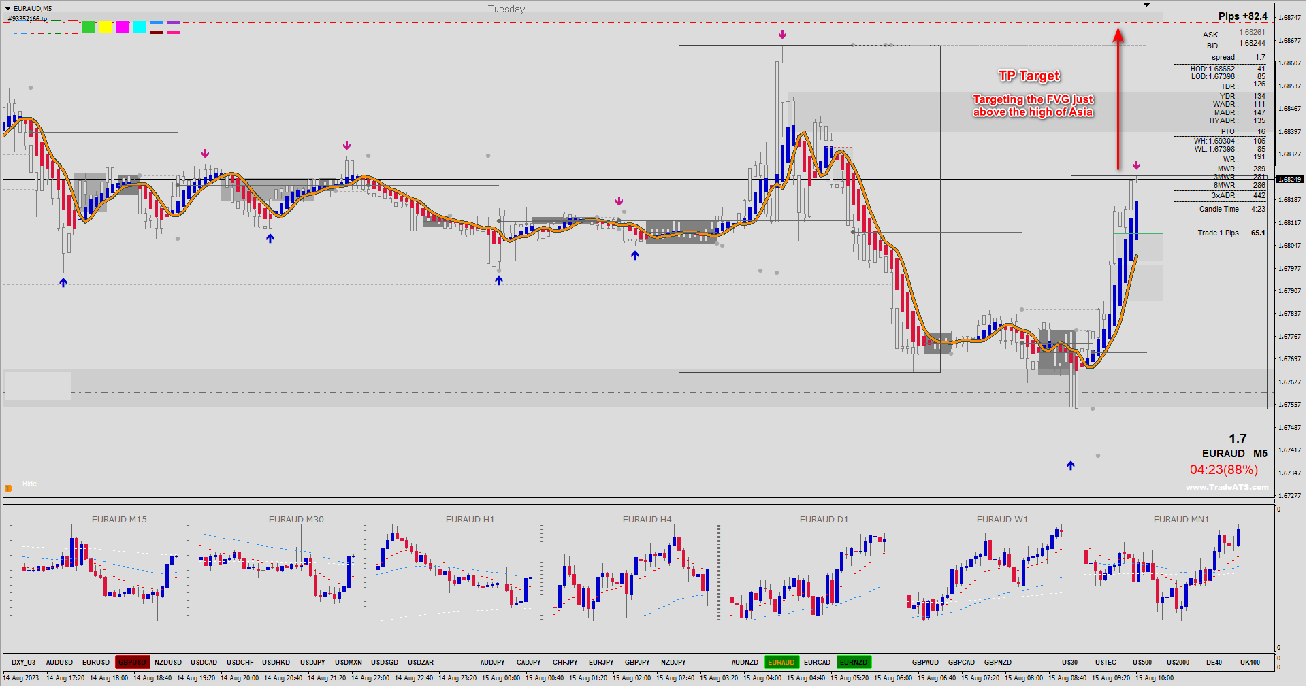This screenshot has width=1307, height=687.
Task: Switch to the EURNZD symbol
Action: point(854,662)
